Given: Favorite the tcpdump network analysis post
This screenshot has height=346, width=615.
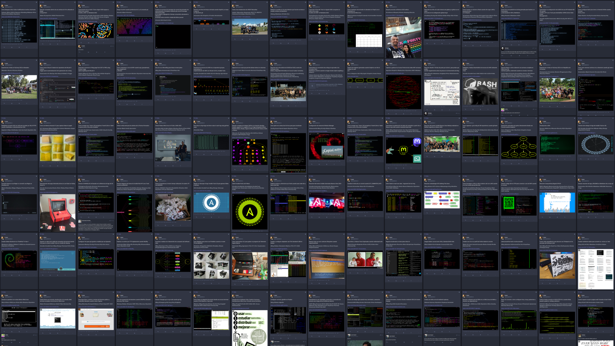Looking at the screenshot, I should pyautogui.click(x=442, y=332).
